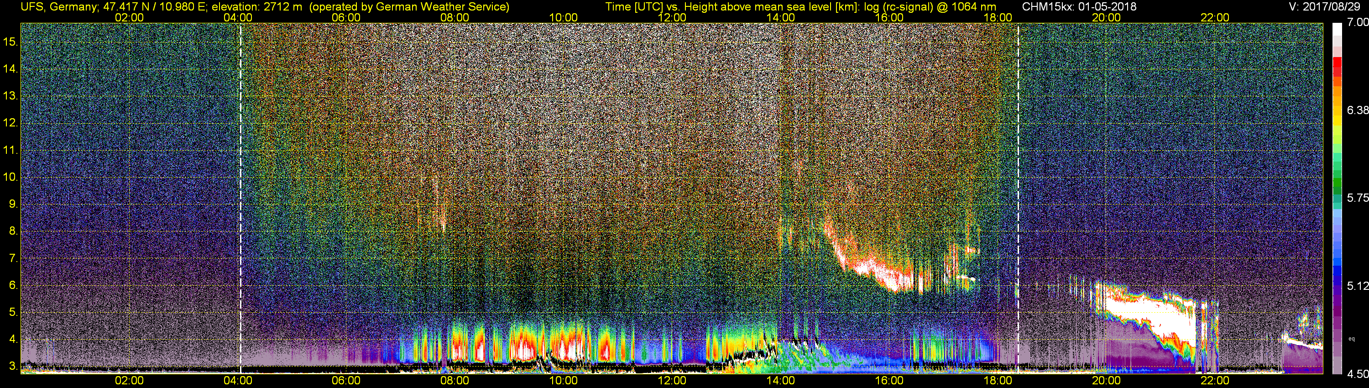Click the 6. km height axis label
This screenshot has width=1369, height=388.
[x=14, y=285]
